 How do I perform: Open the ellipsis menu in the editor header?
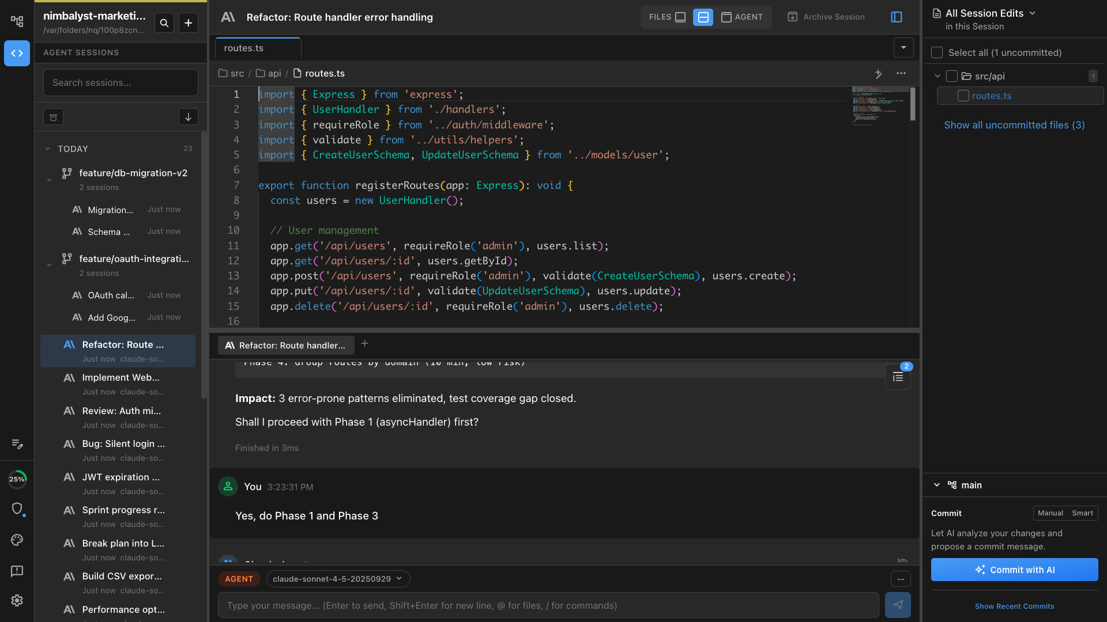tap(901, 74)
